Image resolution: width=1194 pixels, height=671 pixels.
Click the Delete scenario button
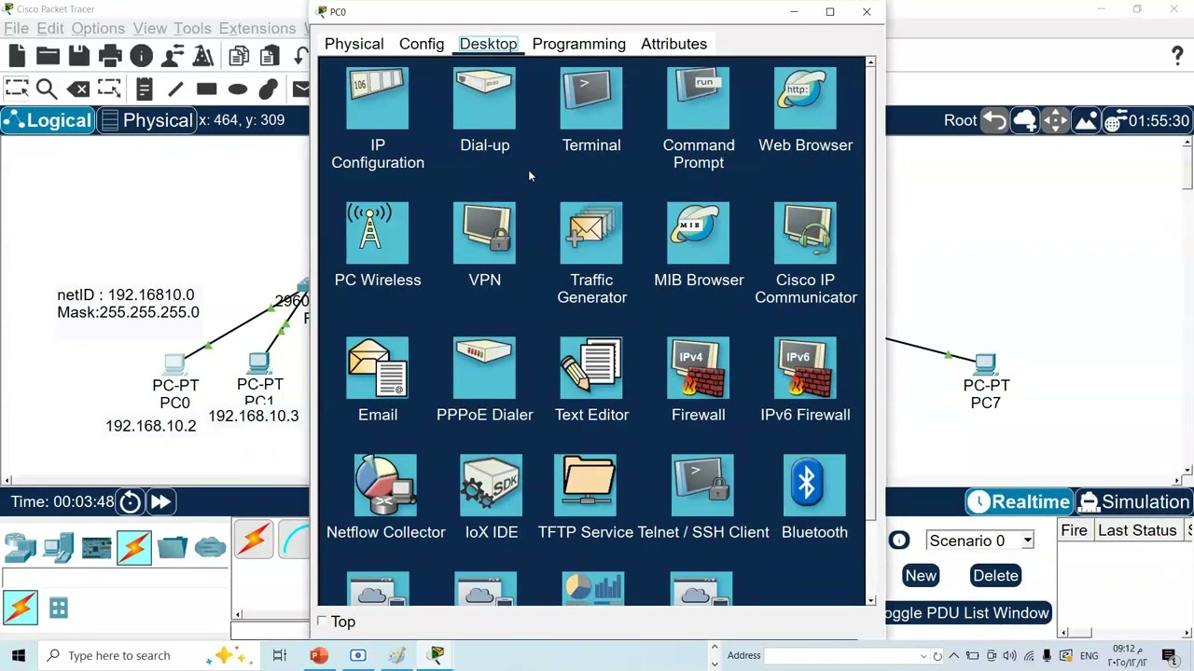(x=995, y=576)
